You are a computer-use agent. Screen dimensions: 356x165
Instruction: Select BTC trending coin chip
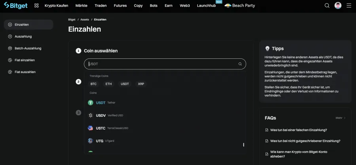coord(93,84)
